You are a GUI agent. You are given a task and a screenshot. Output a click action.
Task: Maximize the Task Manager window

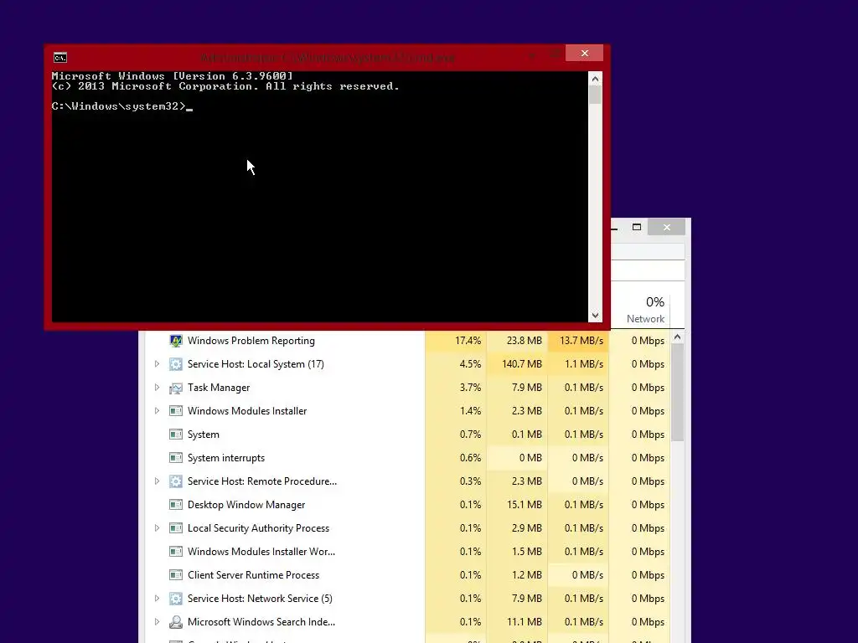(637, 227)
